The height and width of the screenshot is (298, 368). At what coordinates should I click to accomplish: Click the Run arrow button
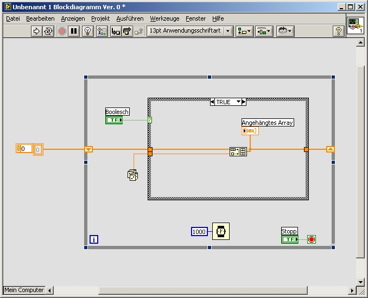click(x=36, y=31)
